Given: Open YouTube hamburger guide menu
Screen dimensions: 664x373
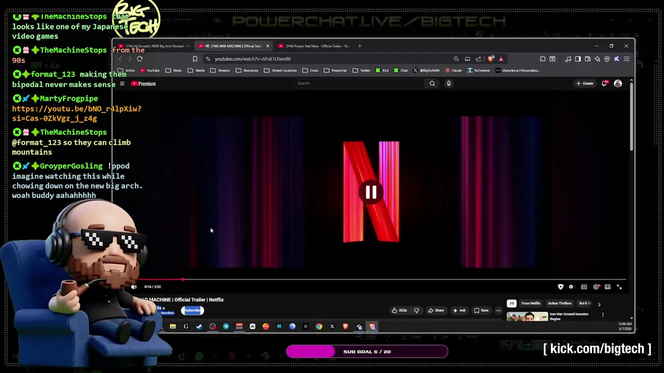Looking at the screenshot, I should tap(122, 83).
